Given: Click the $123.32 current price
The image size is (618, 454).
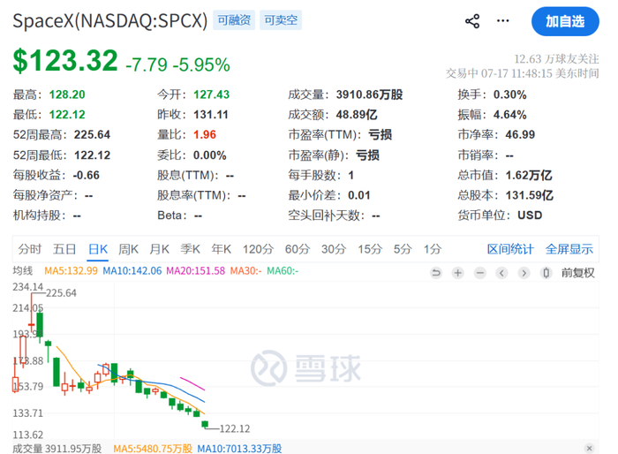Looking at the screenshot, I should coord(65,61).
